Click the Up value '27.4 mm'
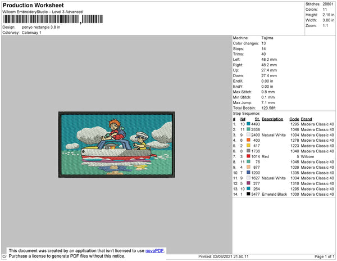The image size is (337, 261). [x=269, y=70]
